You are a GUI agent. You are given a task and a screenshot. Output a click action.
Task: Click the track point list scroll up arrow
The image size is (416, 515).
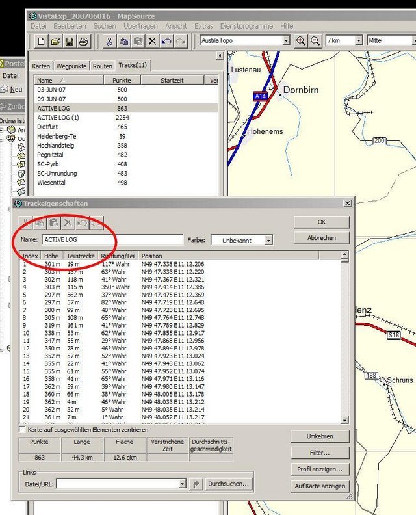[x=344, y=254]
